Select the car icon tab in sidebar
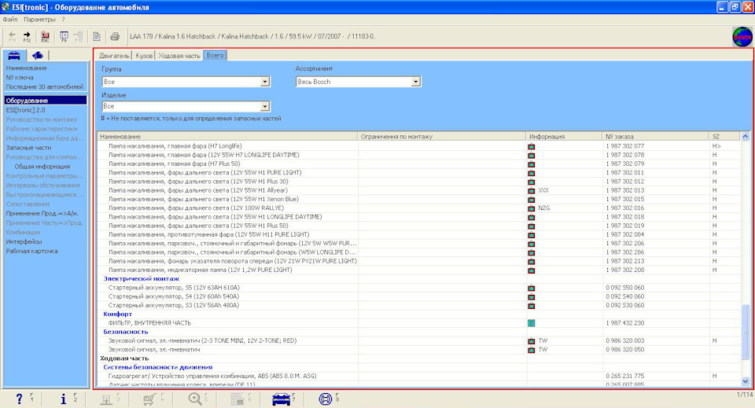 click(14, 55)
